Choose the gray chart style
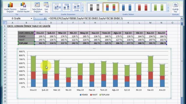 pyautogui.click(x=94, y=8)
